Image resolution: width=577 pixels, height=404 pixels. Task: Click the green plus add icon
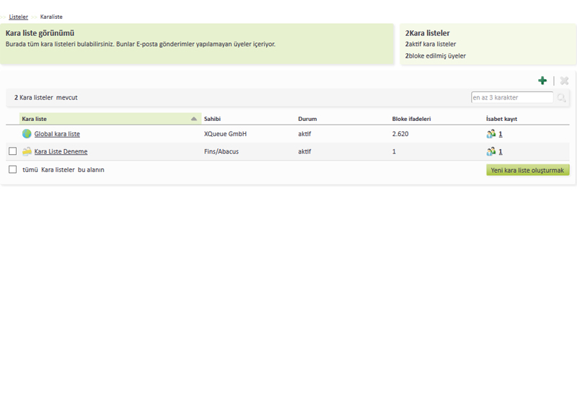coord(542,81)
